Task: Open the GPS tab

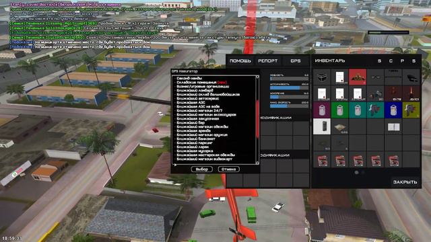Action: tap(296, 61)
